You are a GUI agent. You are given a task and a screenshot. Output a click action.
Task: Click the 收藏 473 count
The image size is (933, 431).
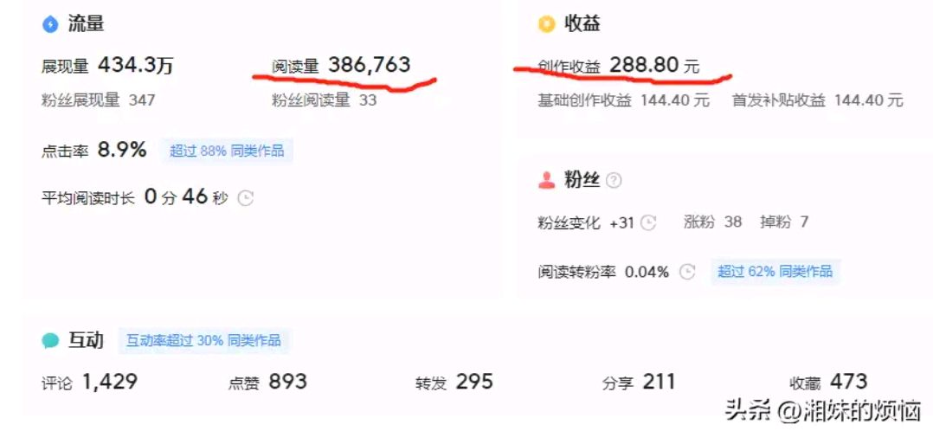(x=828, y=382)
